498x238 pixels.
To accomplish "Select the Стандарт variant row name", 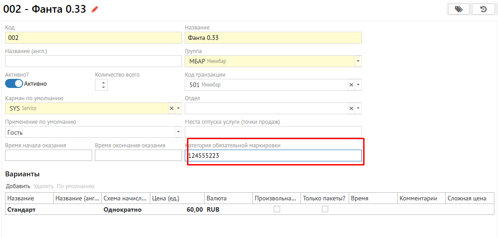I will [21, 209].
